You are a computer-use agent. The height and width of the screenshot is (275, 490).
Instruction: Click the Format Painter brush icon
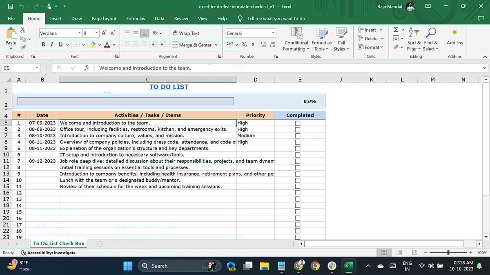[x=23, y=48]
